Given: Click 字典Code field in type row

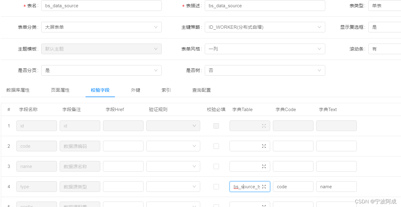Looking at the screenshot, I should [x=293, y=187].
